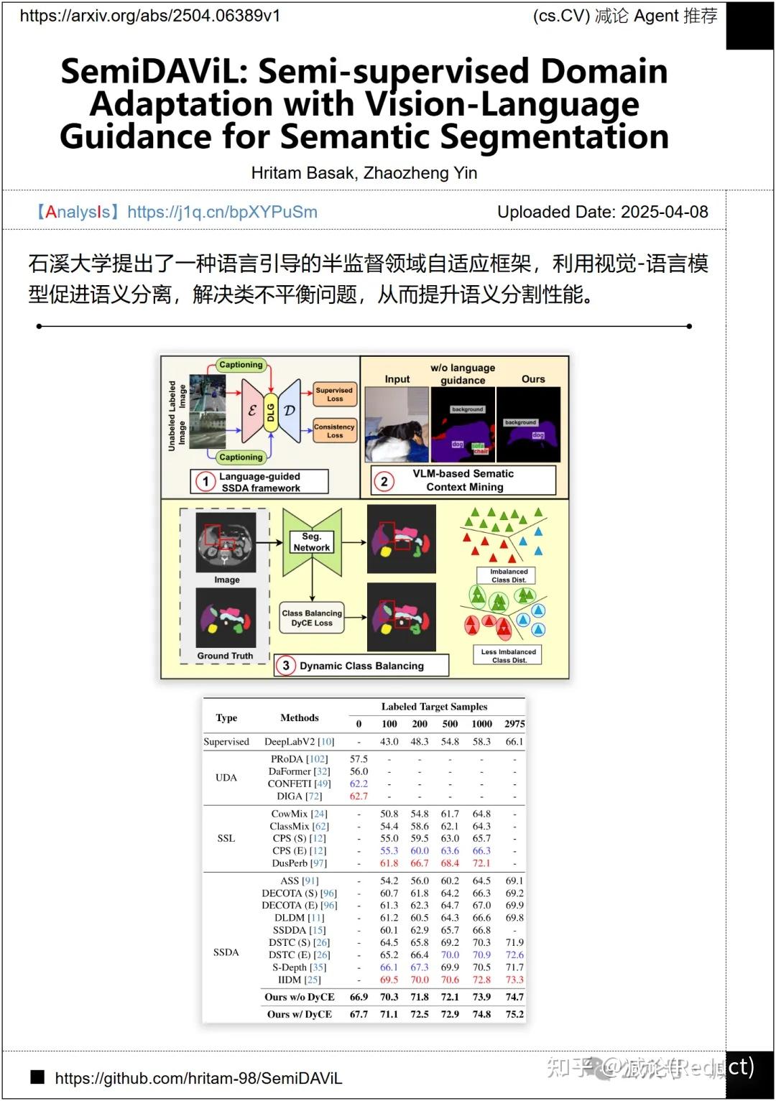776x1101 pixels.
Task: Click circled number 3 near Dynamic Class Balancing
Action: tap(286, 665)
